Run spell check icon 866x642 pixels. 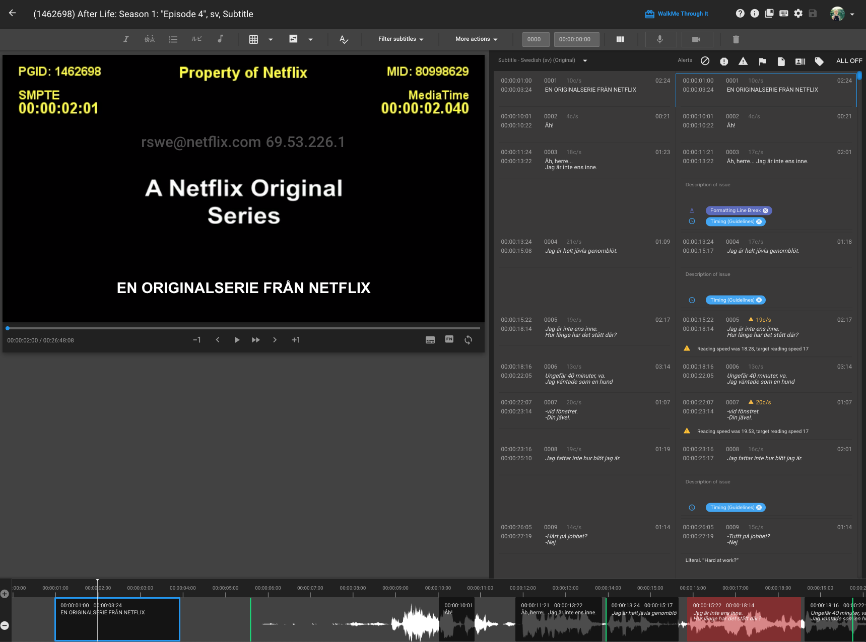coord(344,39)
